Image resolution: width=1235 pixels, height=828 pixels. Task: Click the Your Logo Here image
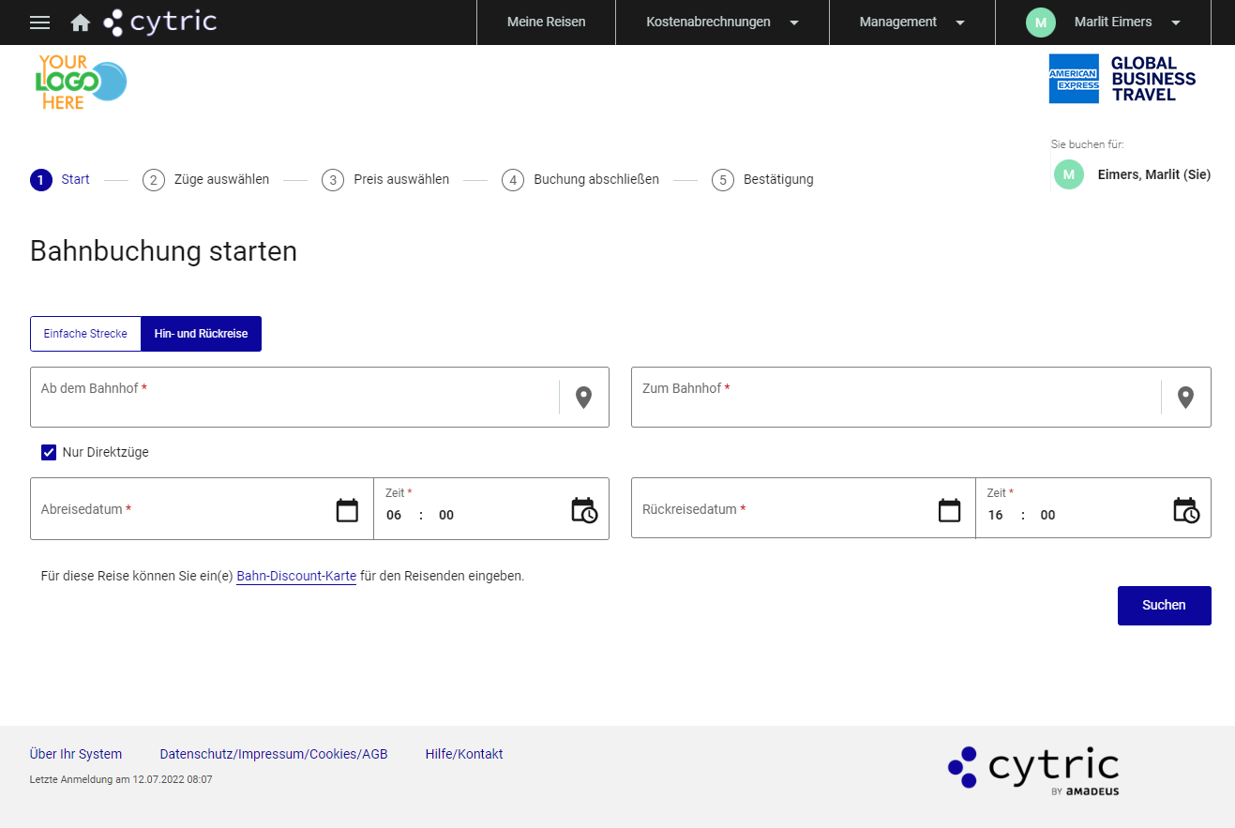tap(81, 83)
